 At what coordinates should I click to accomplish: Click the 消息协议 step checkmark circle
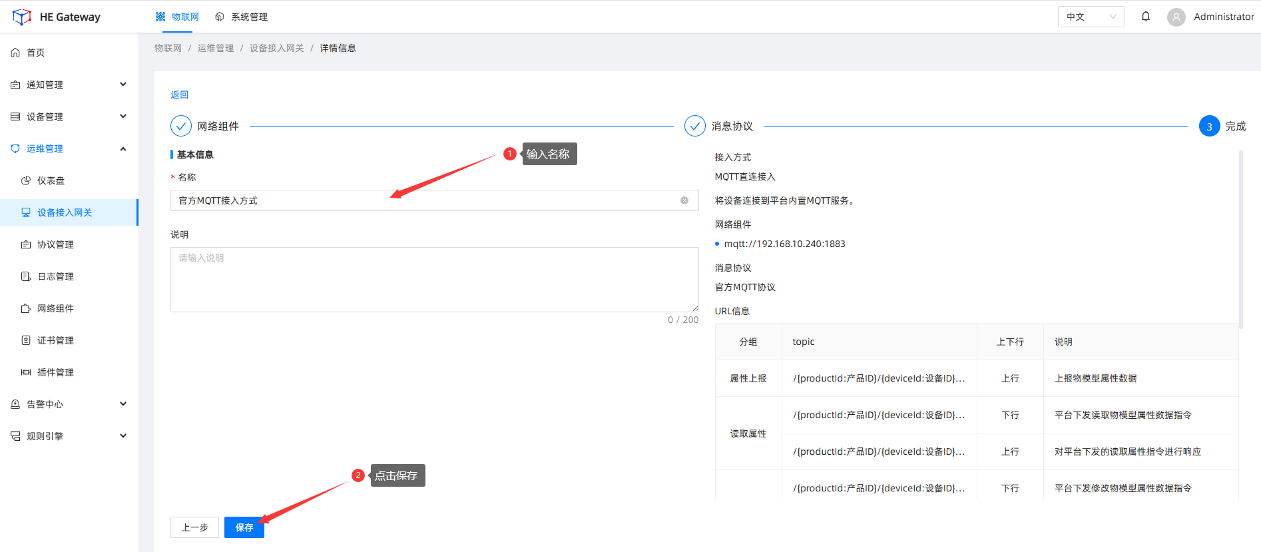pos(695,126)
